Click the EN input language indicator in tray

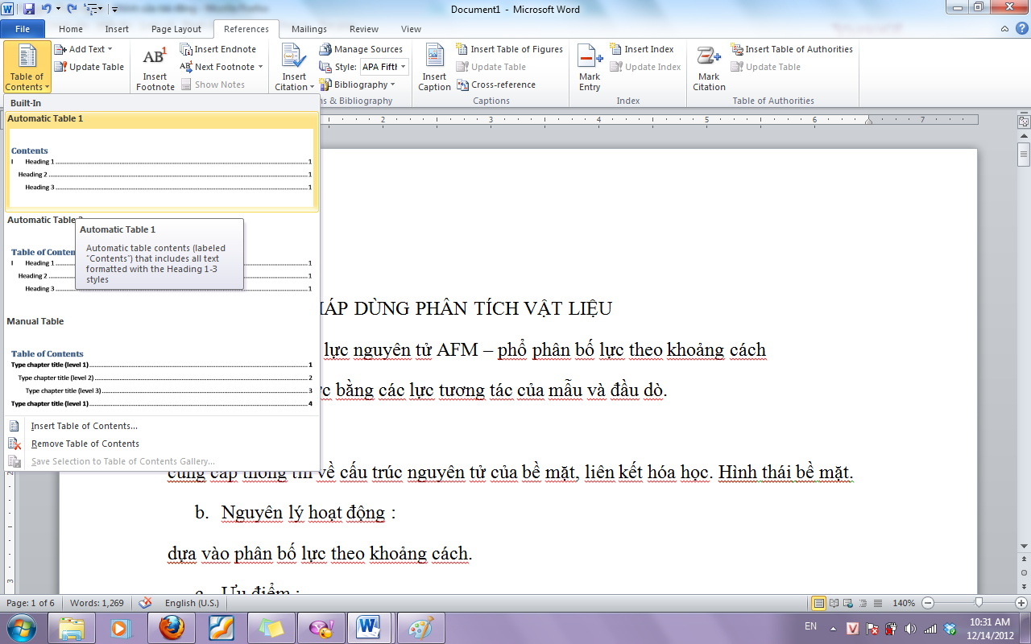(x=810, y=626)
